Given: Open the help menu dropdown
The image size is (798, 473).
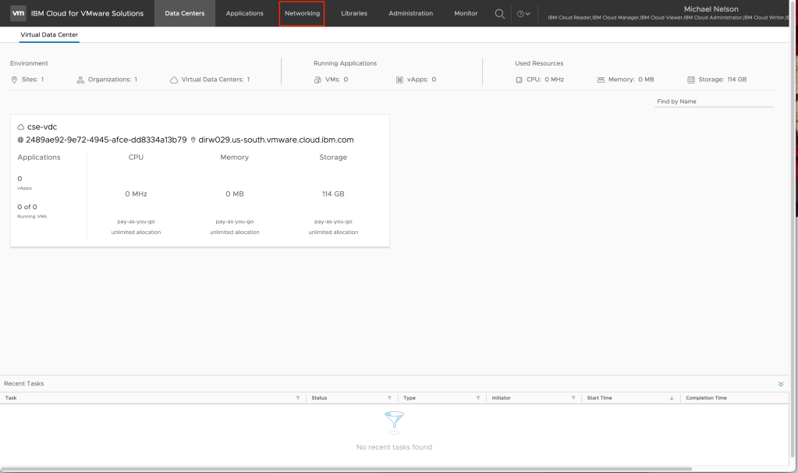Looking at the screenshot, I should [523, 14].
